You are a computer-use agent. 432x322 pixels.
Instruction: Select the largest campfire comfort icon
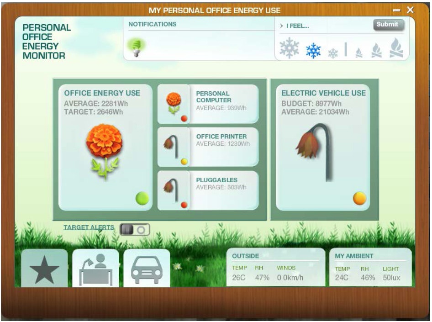396,48
